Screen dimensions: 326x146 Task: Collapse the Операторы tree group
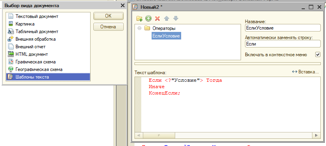[x=139, y=28]
